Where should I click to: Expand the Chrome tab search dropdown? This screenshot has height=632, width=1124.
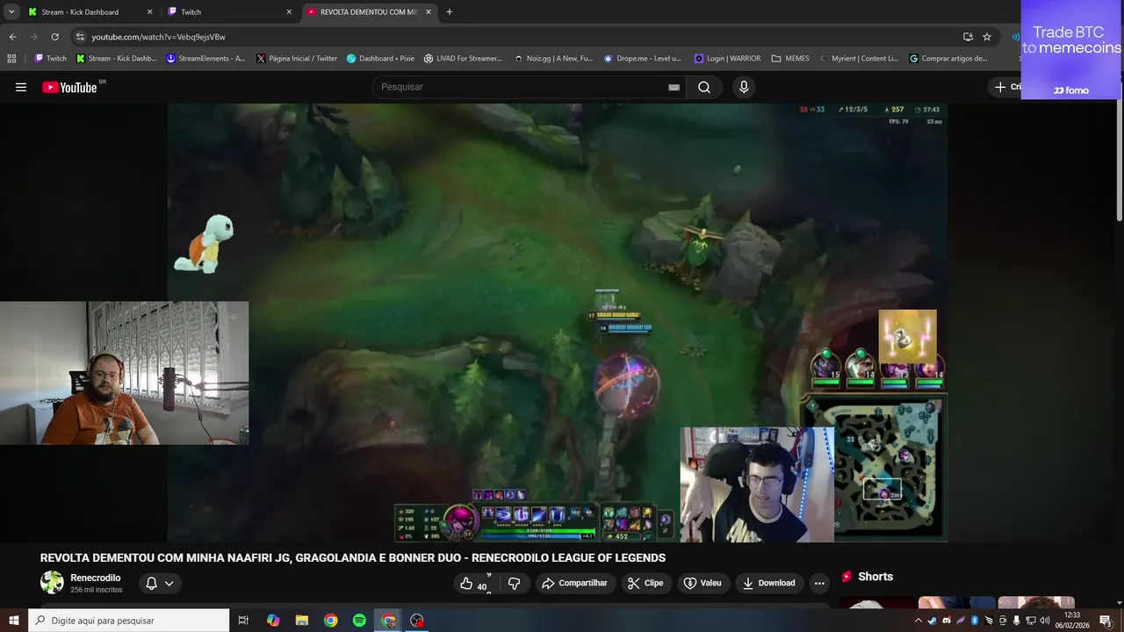[x=11, y=11]
